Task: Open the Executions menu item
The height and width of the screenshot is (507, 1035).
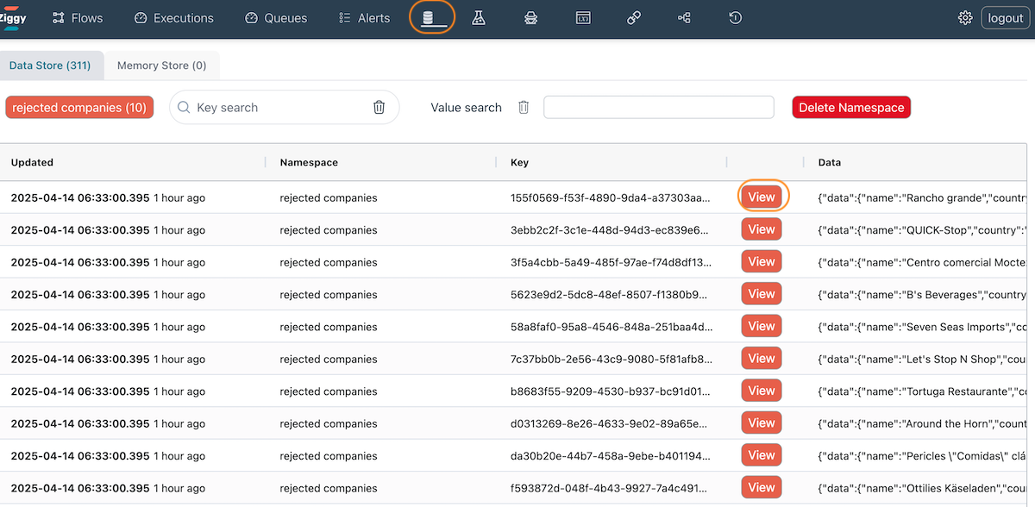Action: (x=174, y=18)
